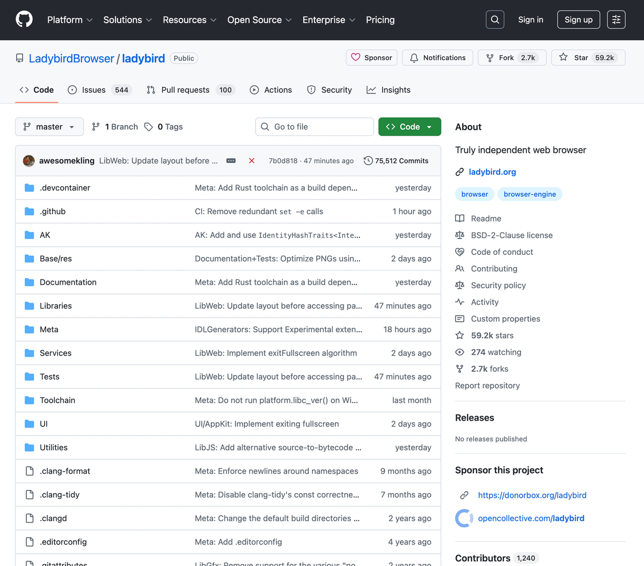Viewport: 644px width, 566px height.
Task: Click the Activity pulse icon
Action: click(460, 302)
